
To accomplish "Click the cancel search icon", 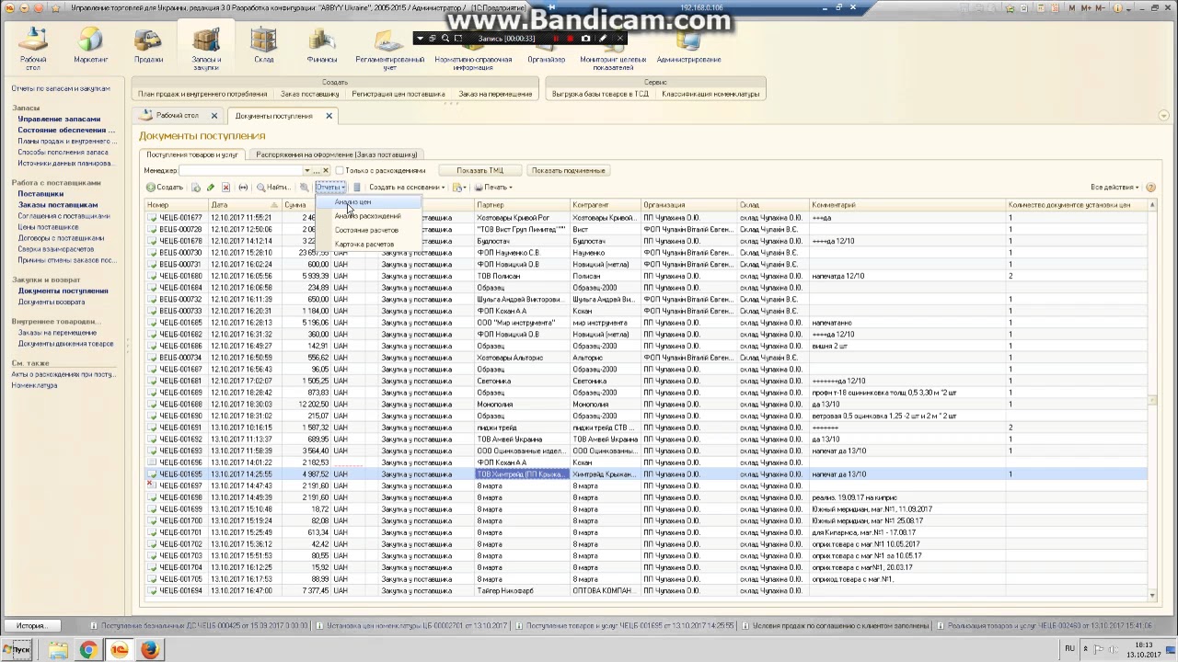I will pos(304,188).
